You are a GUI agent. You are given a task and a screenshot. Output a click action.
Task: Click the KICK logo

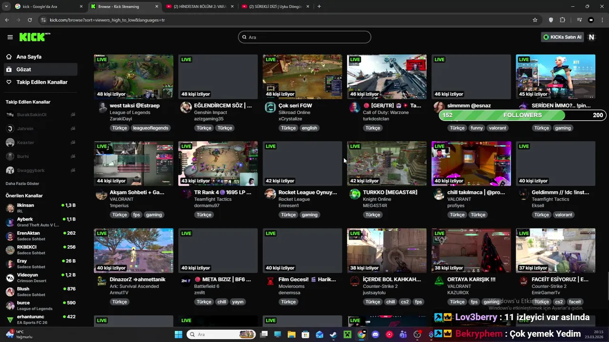click(x=34, y=37)
